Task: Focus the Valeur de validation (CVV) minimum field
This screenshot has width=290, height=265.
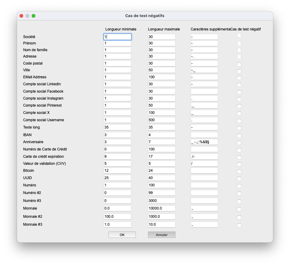Action: pyautogui.click(x=118, y=164)
